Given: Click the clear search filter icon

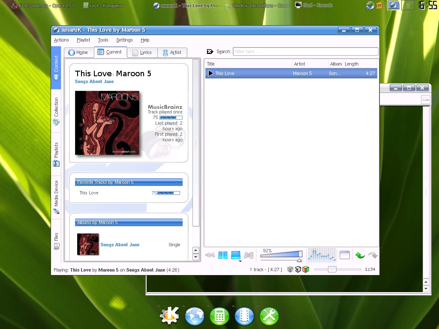Looking at the screenshot, I should point(210,51).
